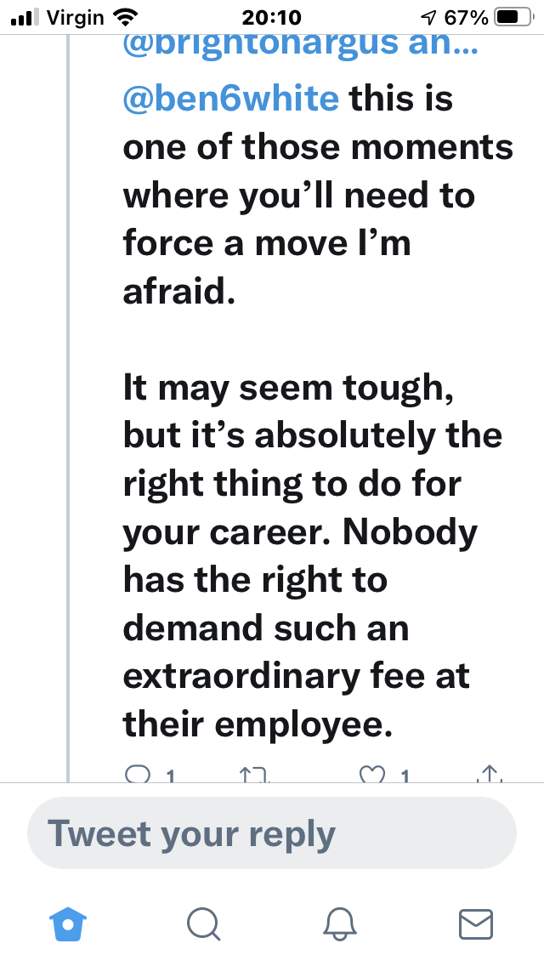Image resolution: width=544 pixels, height=966 pixels.
Task: Tap the Wi-Fi status icon
Action: 126,17
